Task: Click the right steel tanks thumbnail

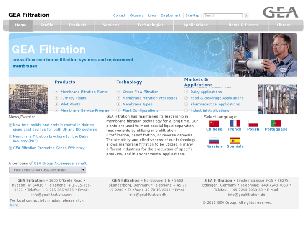Action: coord(277,99)
